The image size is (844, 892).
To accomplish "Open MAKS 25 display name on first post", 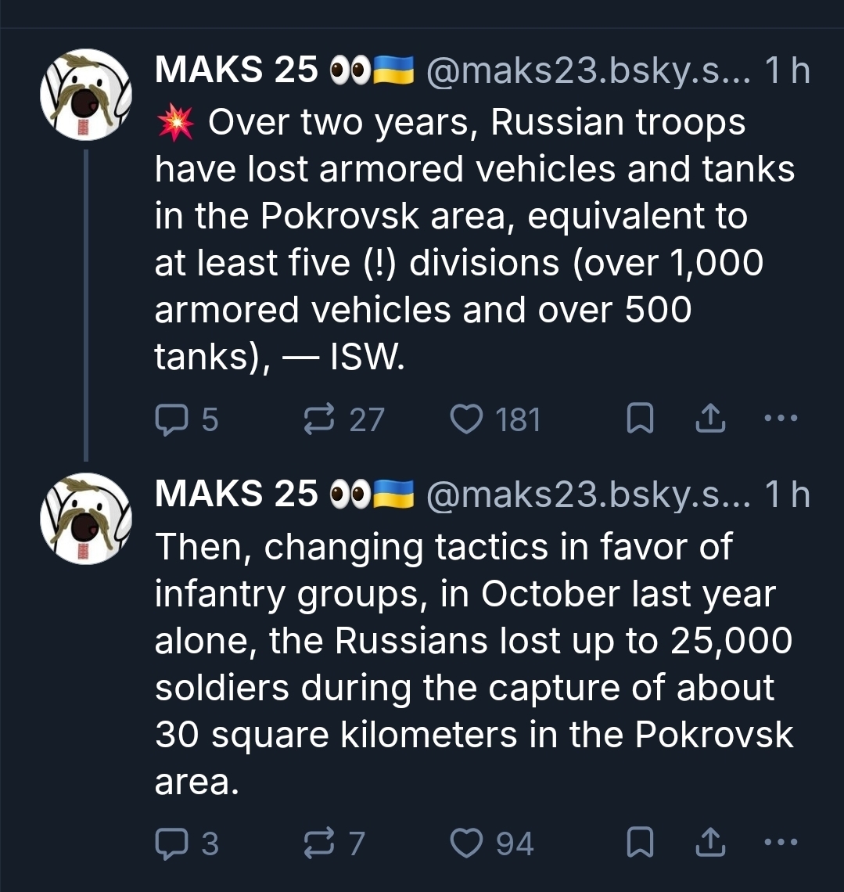I will [236, 70].
